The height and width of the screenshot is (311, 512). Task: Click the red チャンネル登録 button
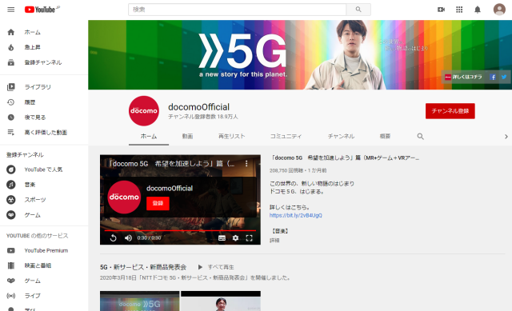coord(450,111)
